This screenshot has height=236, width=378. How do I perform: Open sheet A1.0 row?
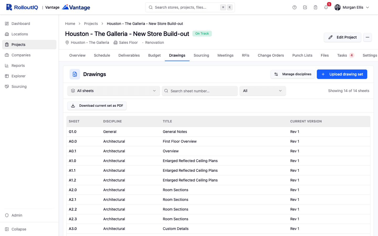point(218,161)
